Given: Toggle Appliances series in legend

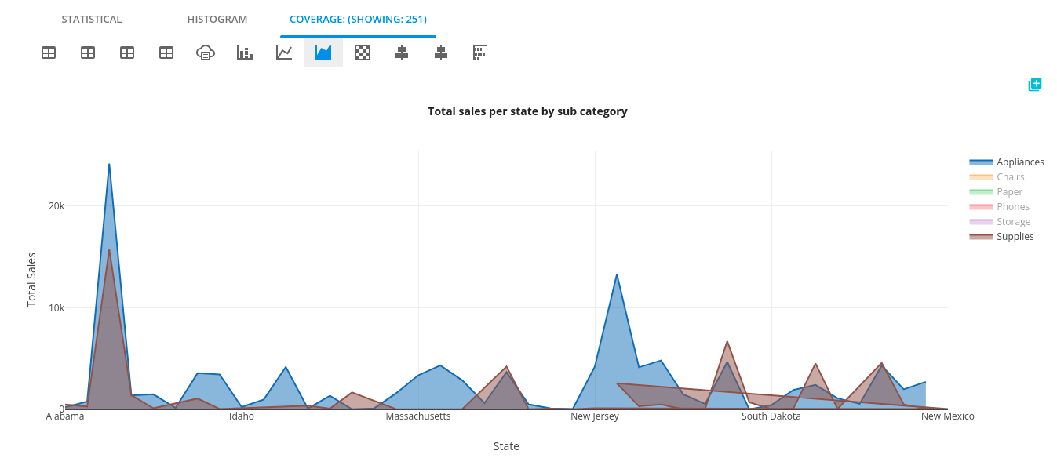Looking at the screenshot, I should coord(1007,162).
